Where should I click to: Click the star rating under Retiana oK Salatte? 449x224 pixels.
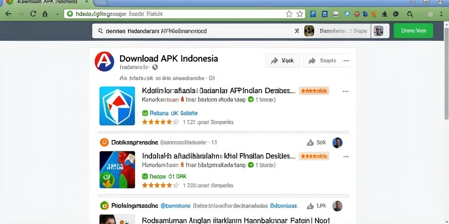coord(160,122)
